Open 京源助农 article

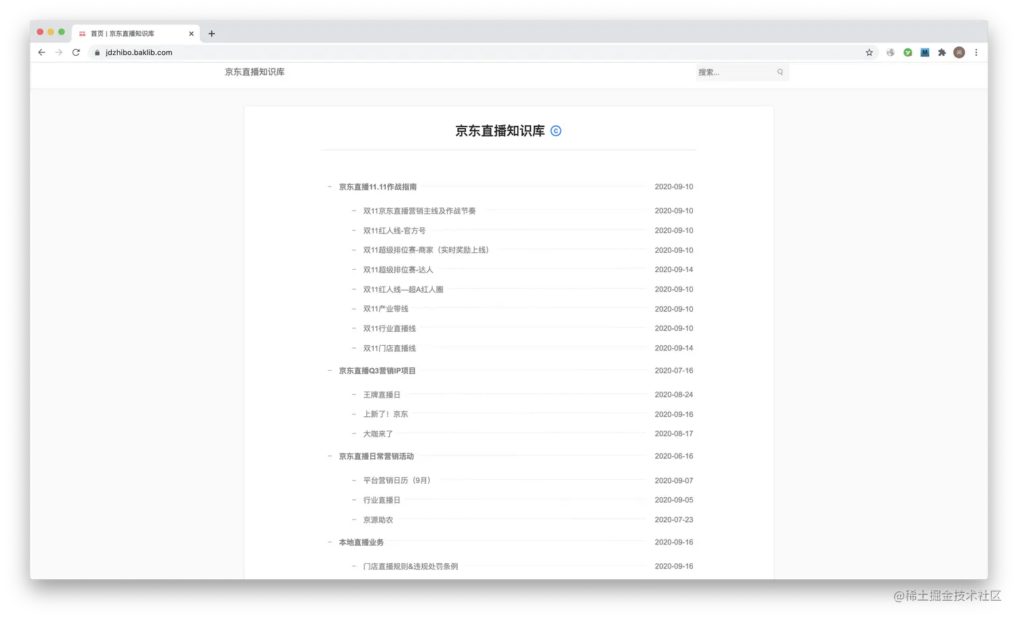(x=378, y=520)
